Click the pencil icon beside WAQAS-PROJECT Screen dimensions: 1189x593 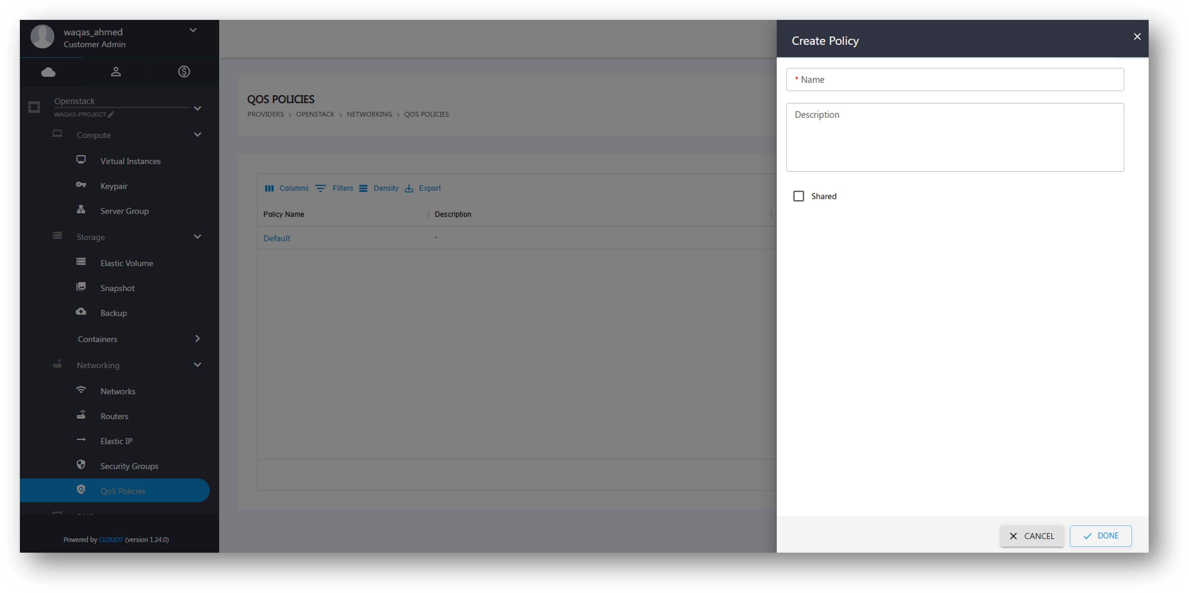[x=111, y=114]
